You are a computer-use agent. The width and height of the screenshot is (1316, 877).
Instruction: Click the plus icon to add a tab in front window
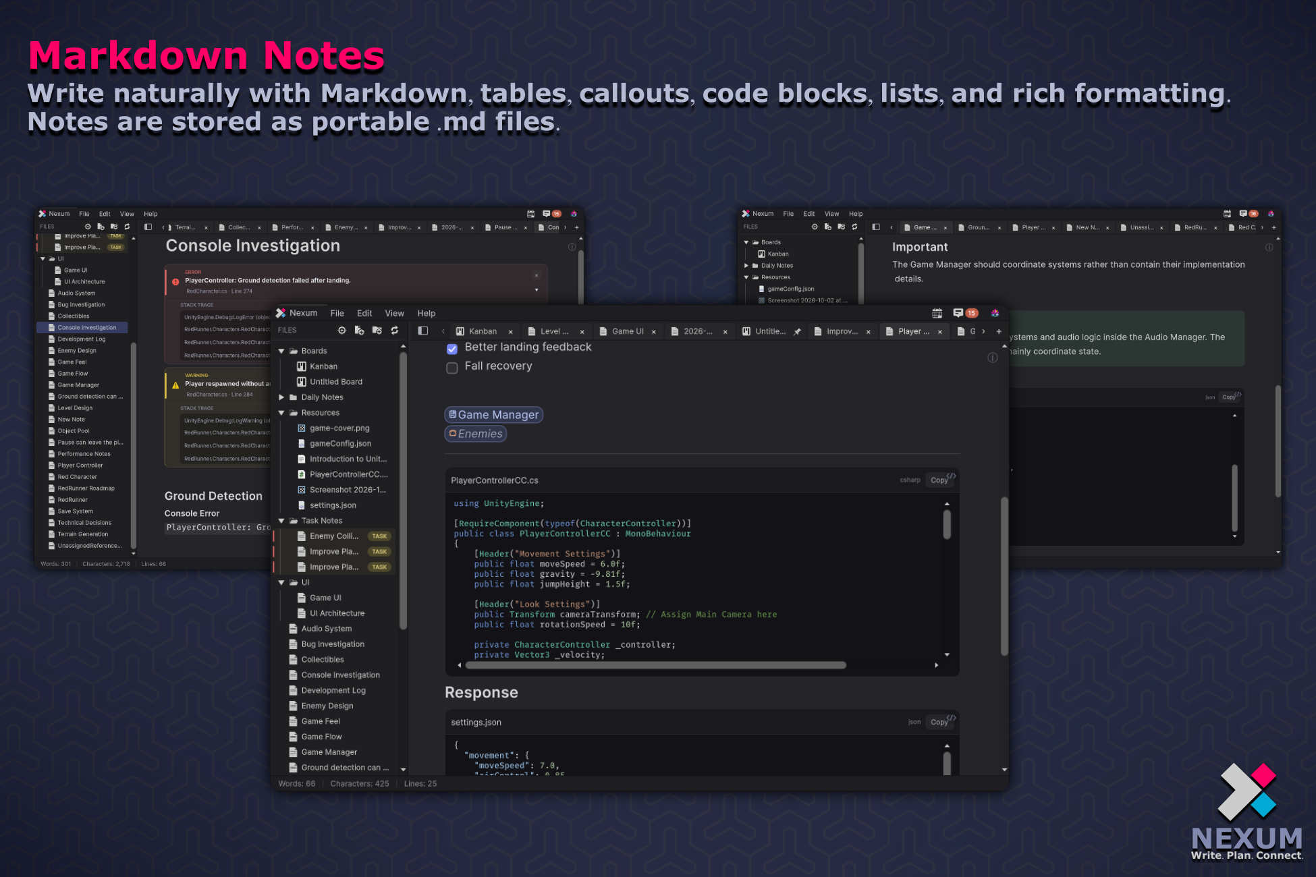(999, 331)
